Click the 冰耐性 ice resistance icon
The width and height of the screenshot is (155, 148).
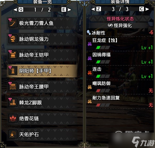point(89,32)
